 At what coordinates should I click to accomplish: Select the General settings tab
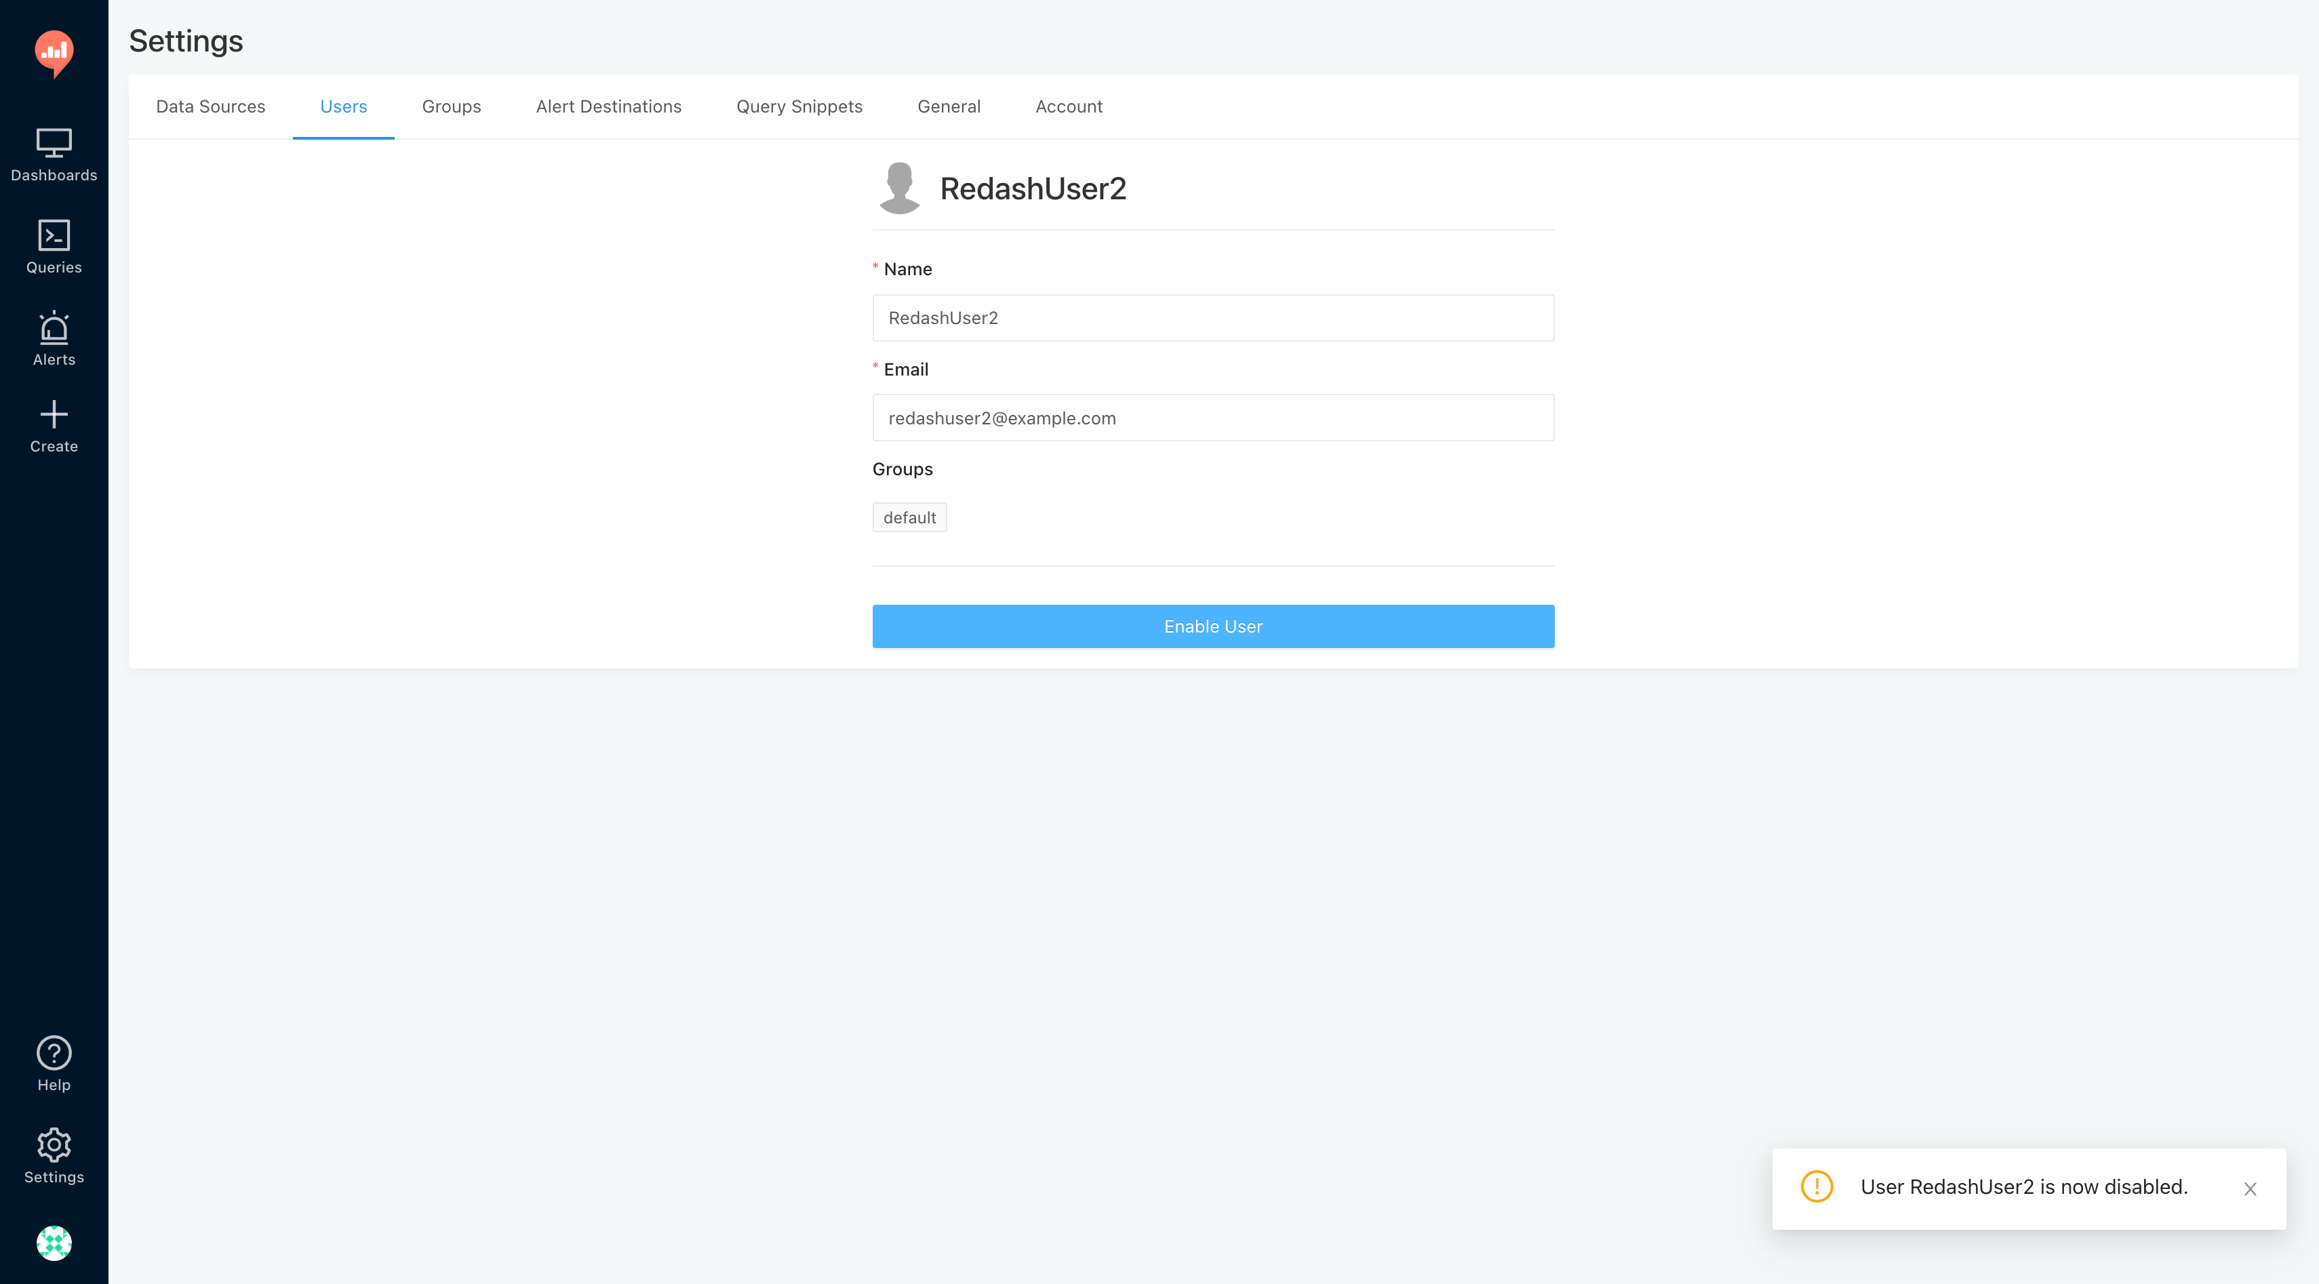948,106
